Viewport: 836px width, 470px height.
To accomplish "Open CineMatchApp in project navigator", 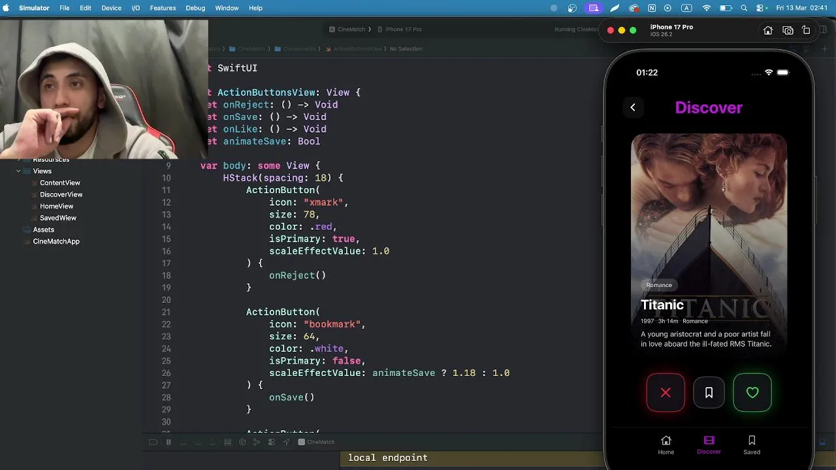I will [56, 242].
